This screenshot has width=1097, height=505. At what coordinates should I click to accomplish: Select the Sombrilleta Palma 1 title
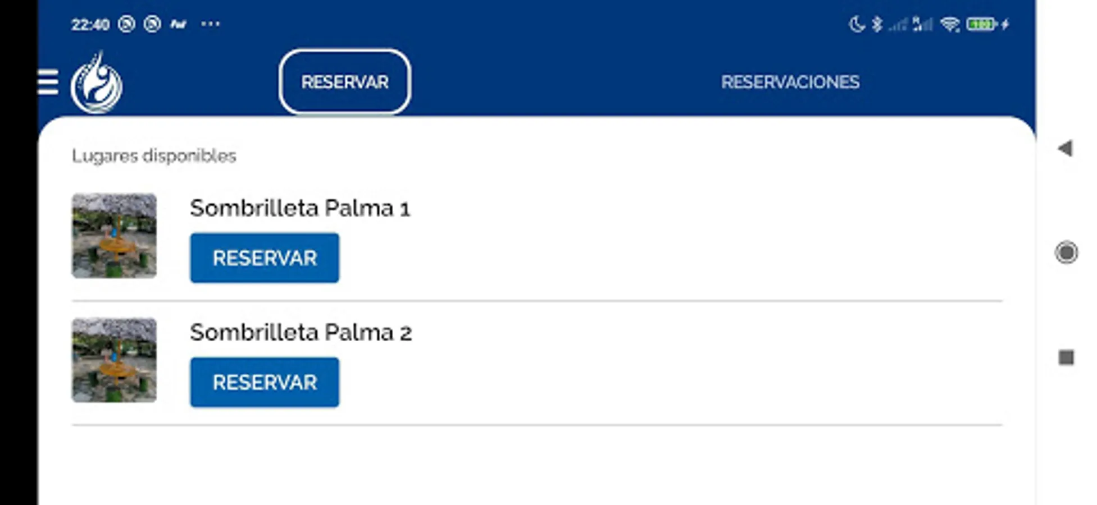300,208
